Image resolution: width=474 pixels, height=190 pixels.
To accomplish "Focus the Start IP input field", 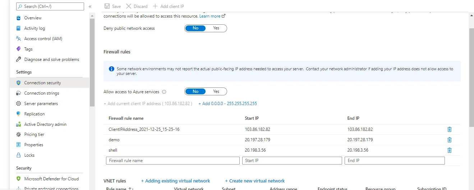I will (x=292, y=161).
